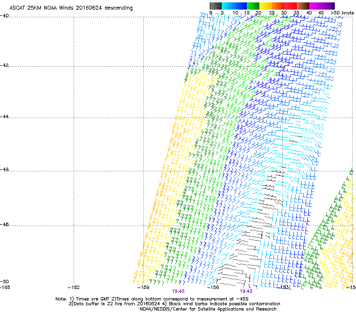356x312 pixels.
Task: Click the title 'ASCAT 25KM NOAA Winds 20160624 descending'
Action: point(71,8)
